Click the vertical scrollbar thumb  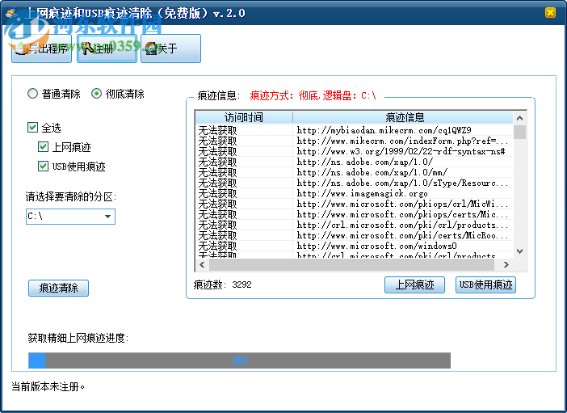pyautogui.click(x=519, y=132)
